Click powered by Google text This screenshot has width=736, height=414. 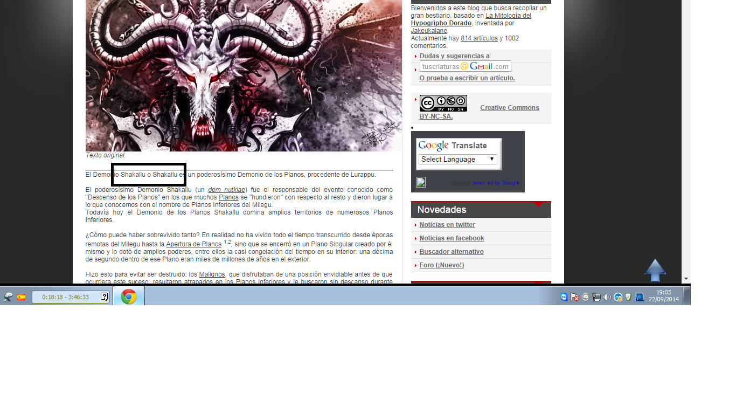496,183
